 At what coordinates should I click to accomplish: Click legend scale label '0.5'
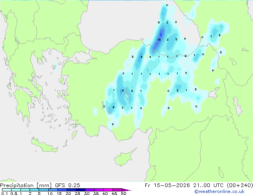(14, 193)
